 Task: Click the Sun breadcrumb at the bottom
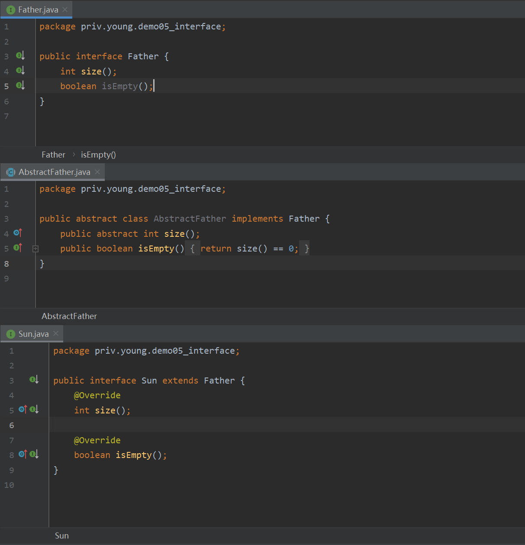[62, 536]
